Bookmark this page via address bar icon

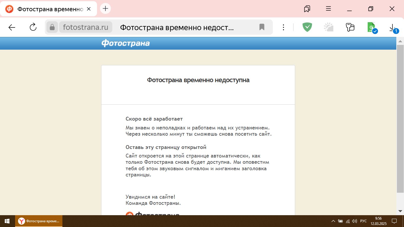[262, 27]
